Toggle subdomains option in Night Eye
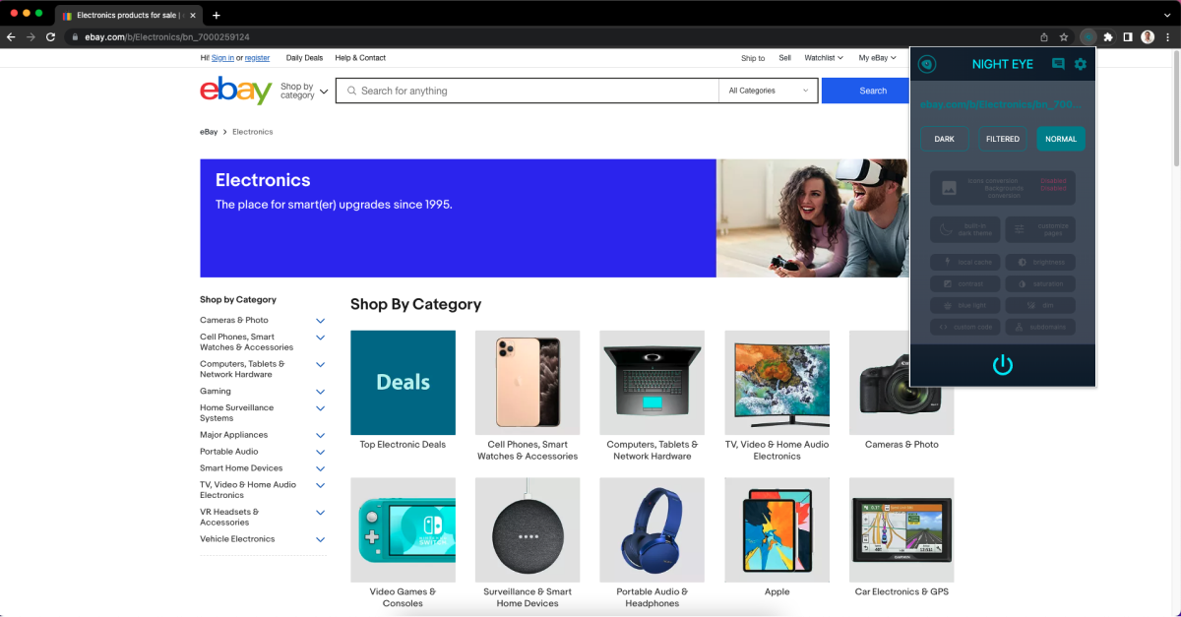 click(1040, 327)
